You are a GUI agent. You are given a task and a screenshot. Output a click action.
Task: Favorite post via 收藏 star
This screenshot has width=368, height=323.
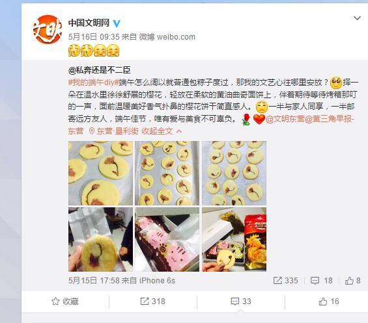65,302
